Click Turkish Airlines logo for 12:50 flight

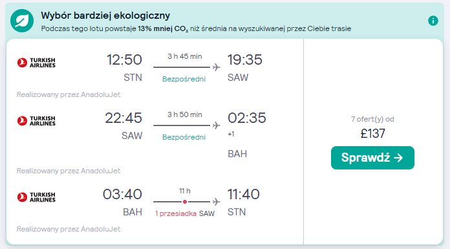[x=36, y=63]
